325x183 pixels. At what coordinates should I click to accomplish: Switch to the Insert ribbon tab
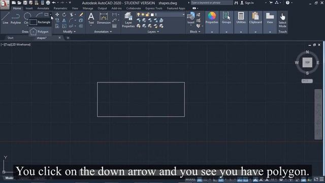[x=29, y=8]
